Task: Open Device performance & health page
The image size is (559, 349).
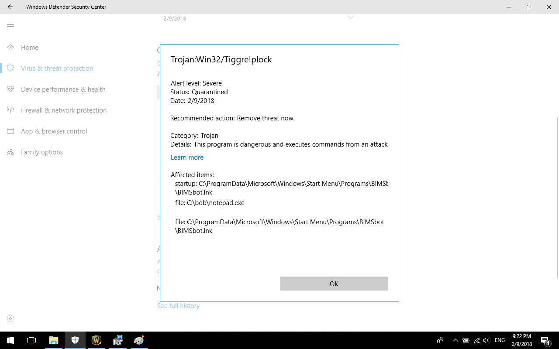Action: coord(63,89)
